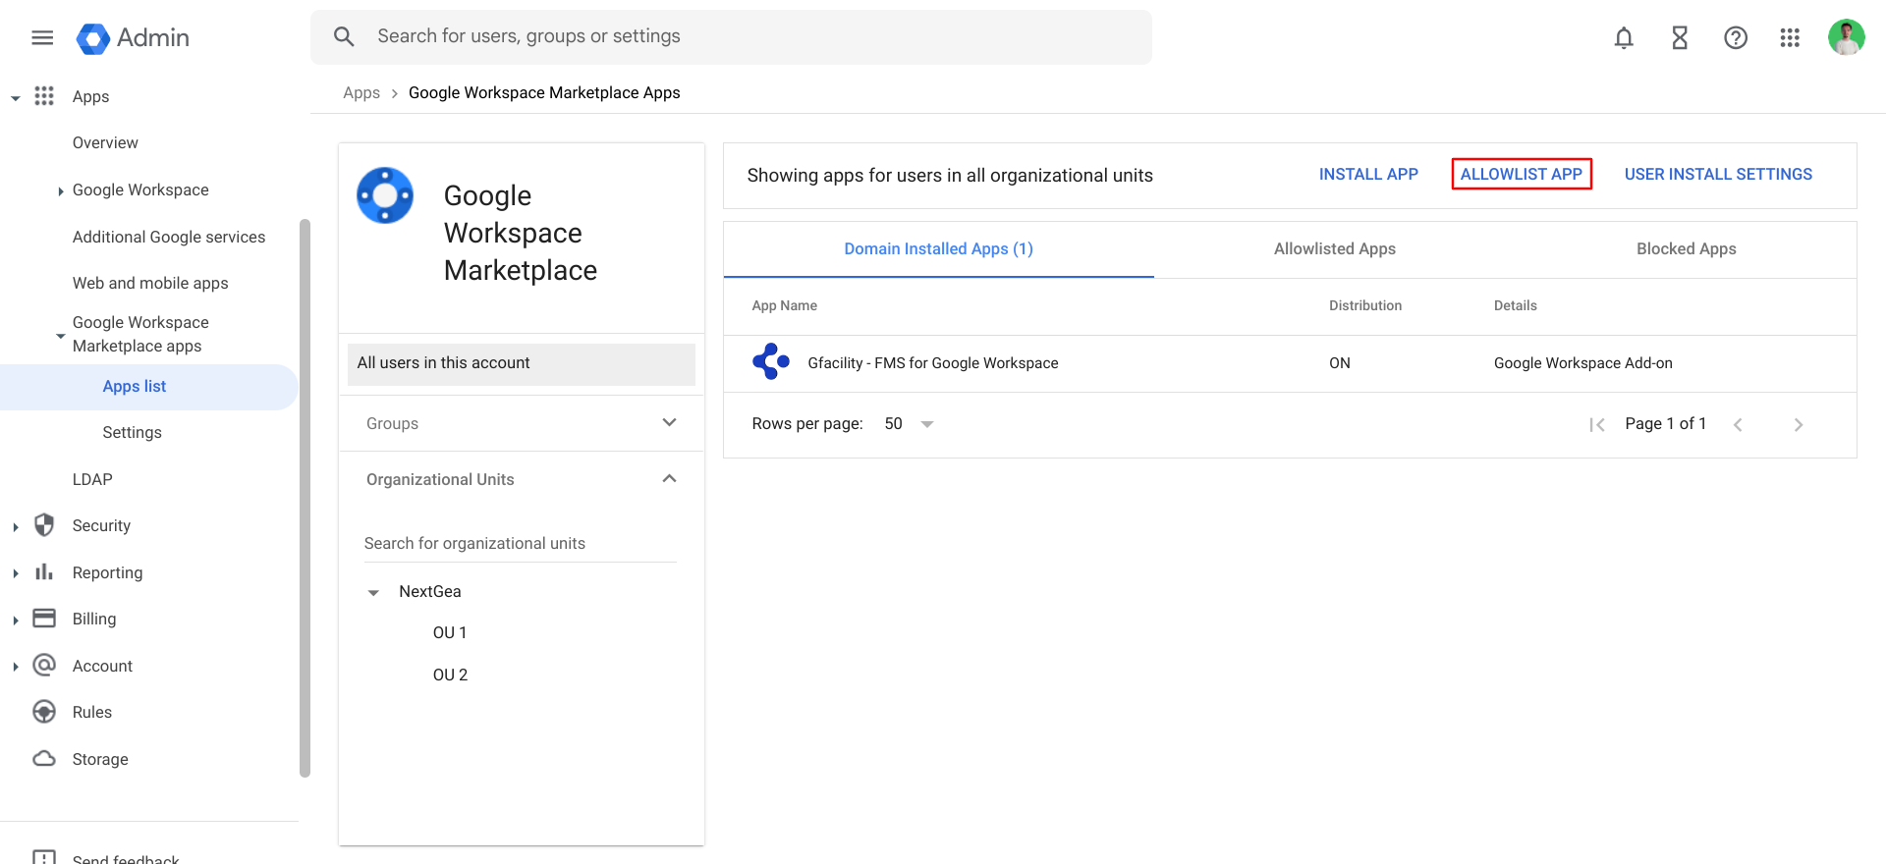Image resolution: width=1886 pixels, height=864 pixels.
Task: Open the help question mark icon
Action: [x=1736, y=37]
